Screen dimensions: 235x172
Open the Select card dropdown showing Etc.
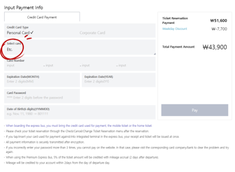click(x=80, y=47)
